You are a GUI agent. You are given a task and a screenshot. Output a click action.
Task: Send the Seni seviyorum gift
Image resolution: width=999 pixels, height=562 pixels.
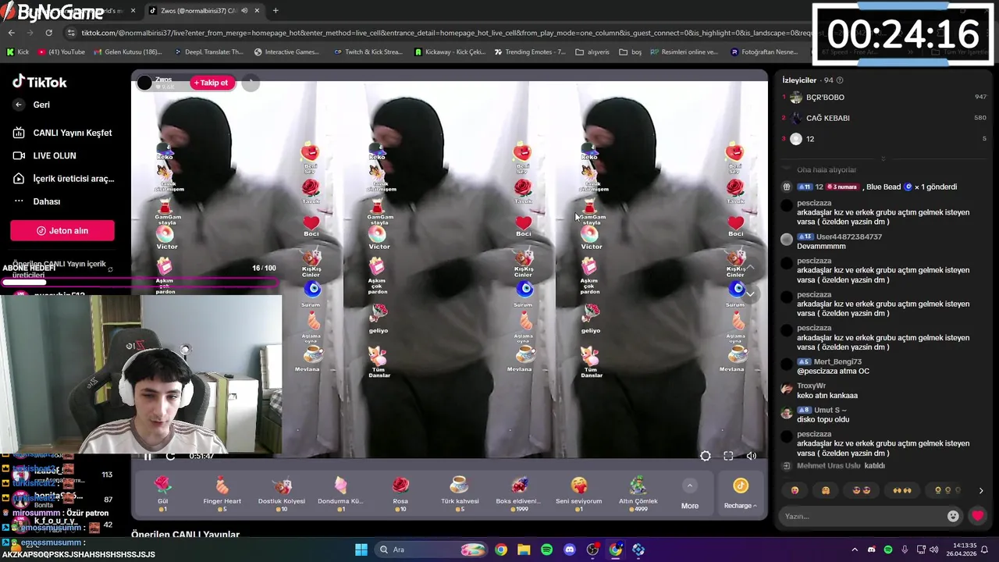(x=578, y=493)
